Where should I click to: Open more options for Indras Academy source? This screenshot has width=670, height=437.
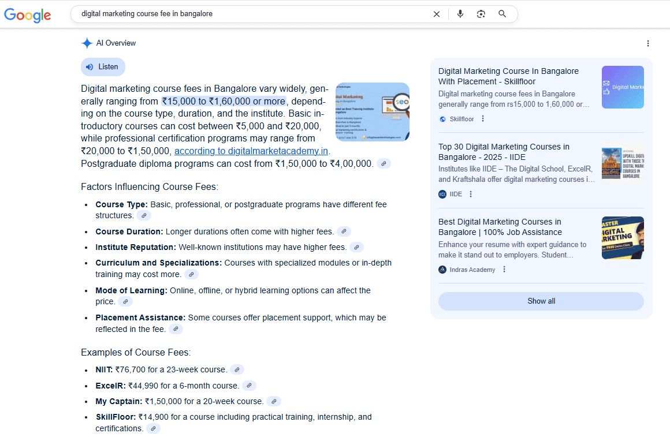point(504,269)
